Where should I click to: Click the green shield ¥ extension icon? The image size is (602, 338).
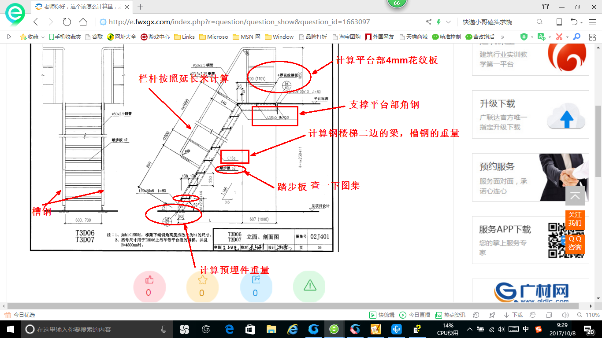click(x=524, y=37)
